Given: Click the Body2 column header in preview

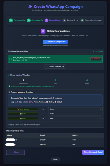Looking at the screenshot, I should [75, 135].
